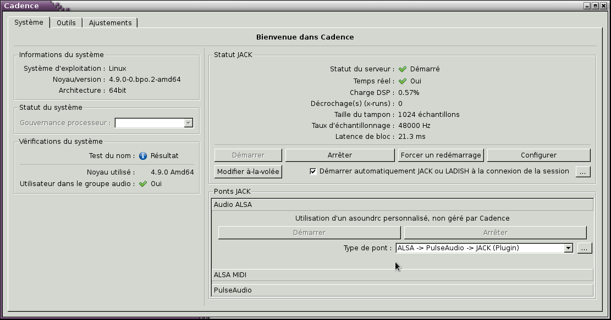The image size is (611, 320).
Task: Switch to the Système tab
Action: [x=29, y=23]
